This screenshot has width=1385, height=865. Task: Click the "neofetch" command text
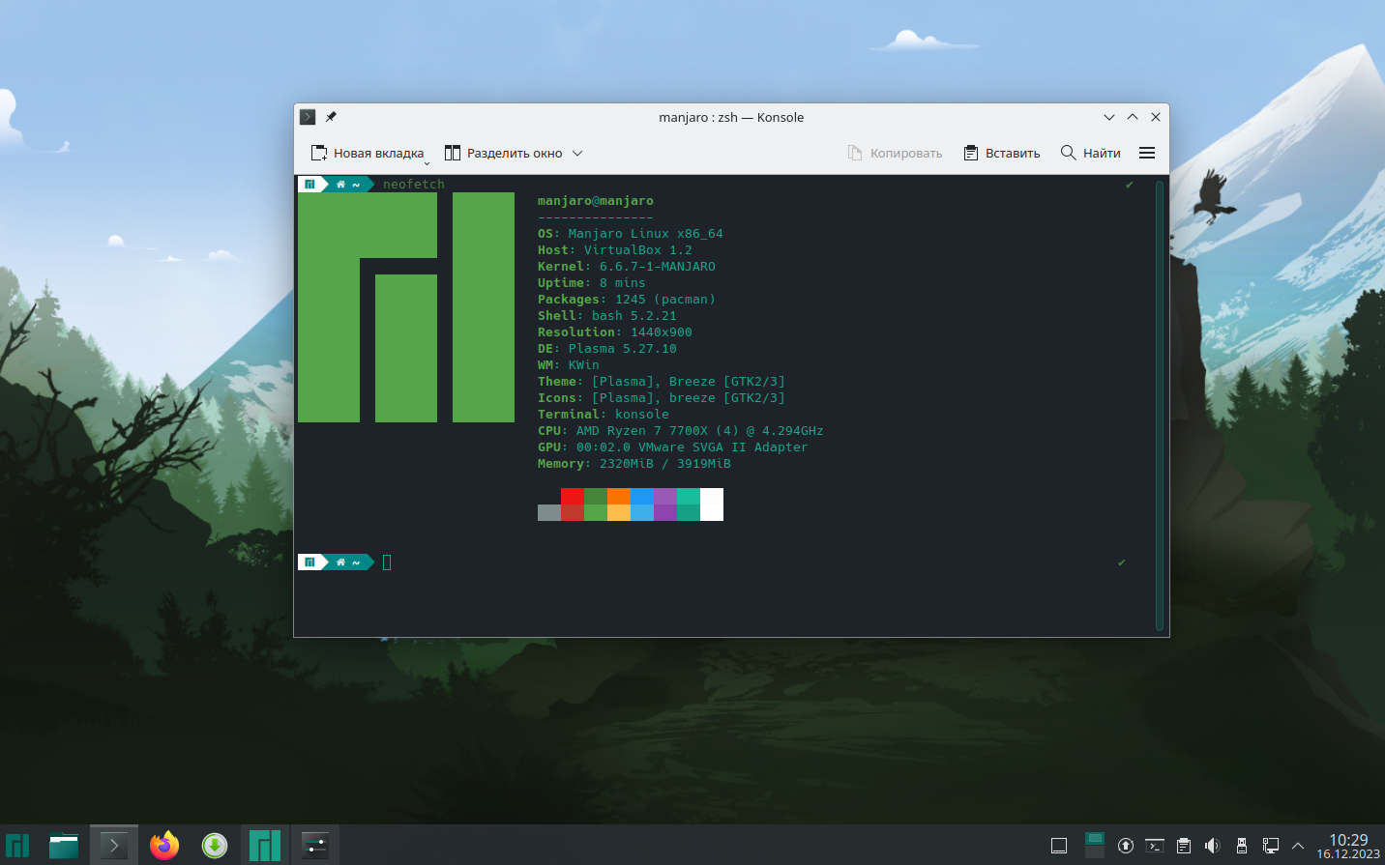pos(414,185)
